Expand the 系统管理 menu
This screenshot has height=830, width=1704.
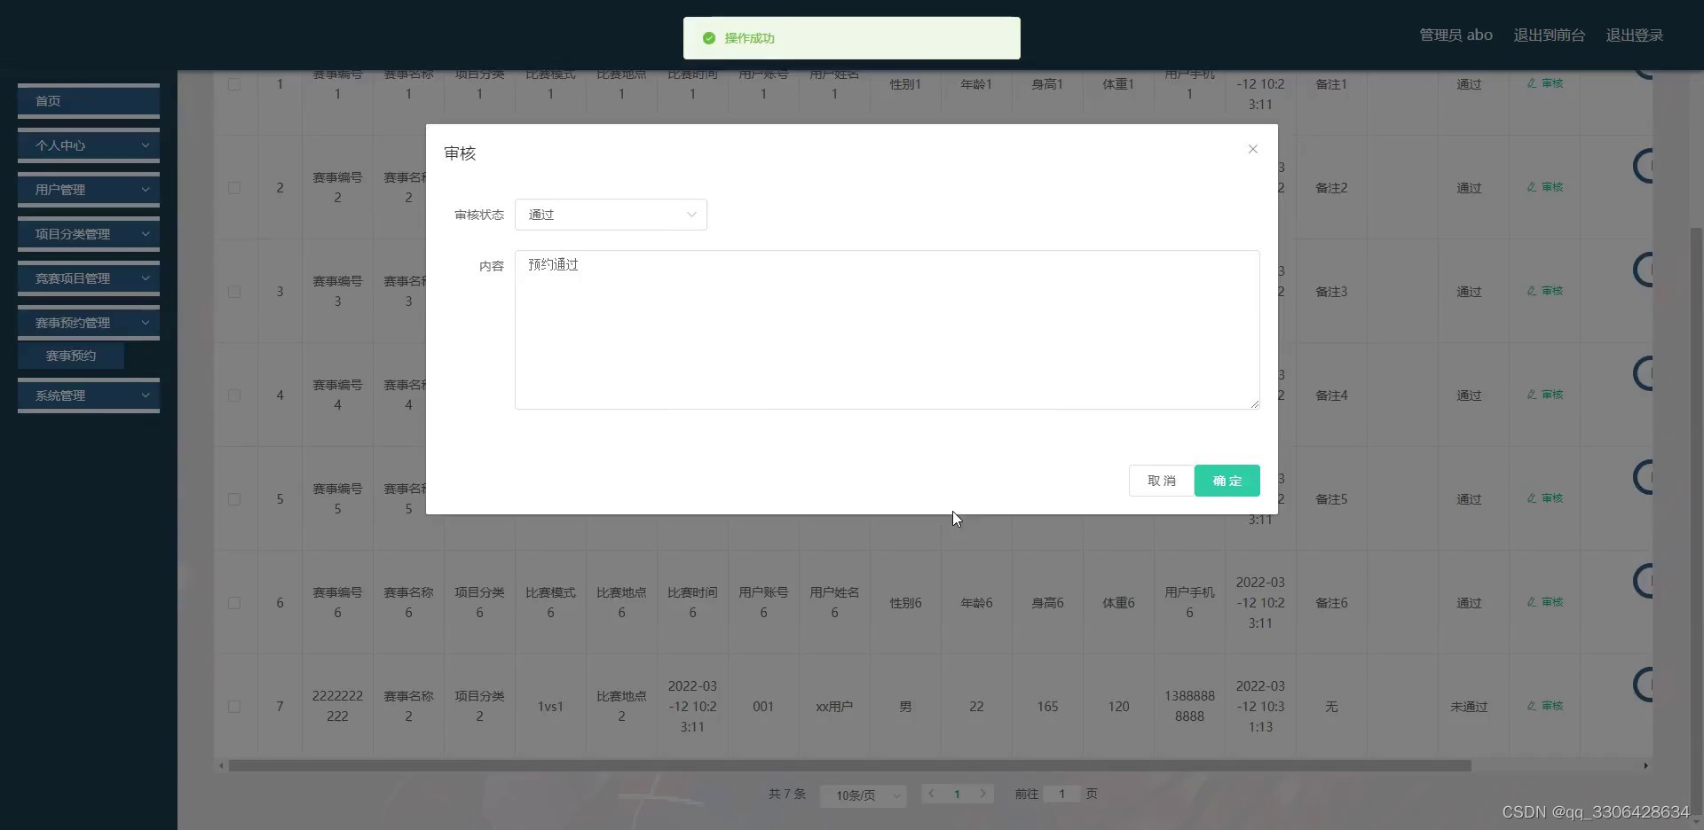(x=89, y=395)
